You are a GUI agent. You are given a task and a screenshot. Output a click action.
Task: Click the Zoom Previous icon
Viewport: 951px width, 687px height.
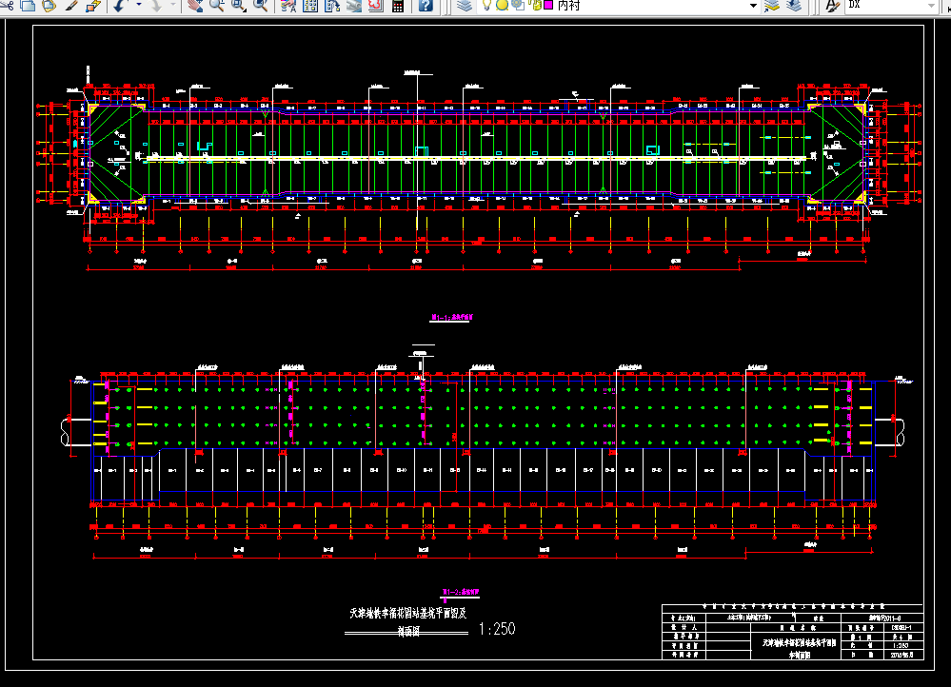[260, 6]
